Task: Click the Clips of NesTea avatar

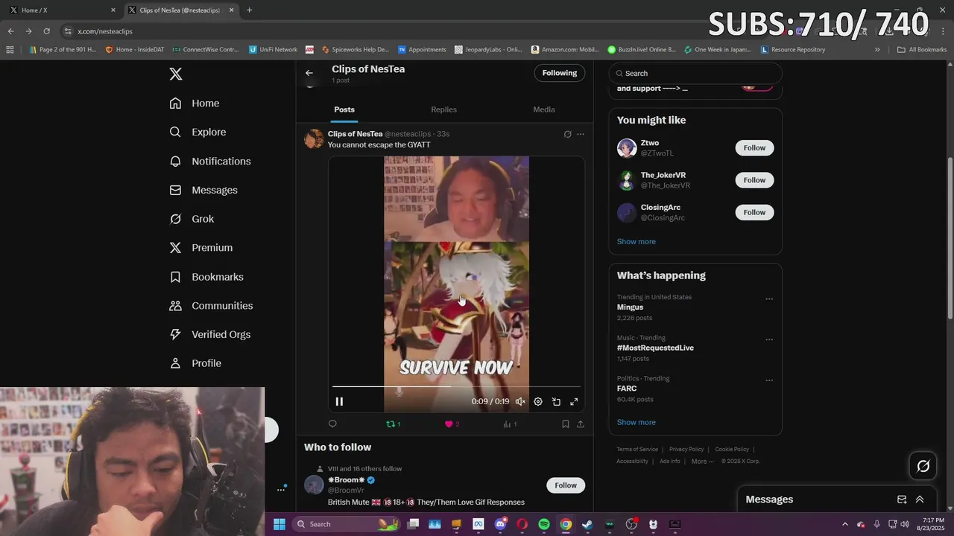Action: 314,138
